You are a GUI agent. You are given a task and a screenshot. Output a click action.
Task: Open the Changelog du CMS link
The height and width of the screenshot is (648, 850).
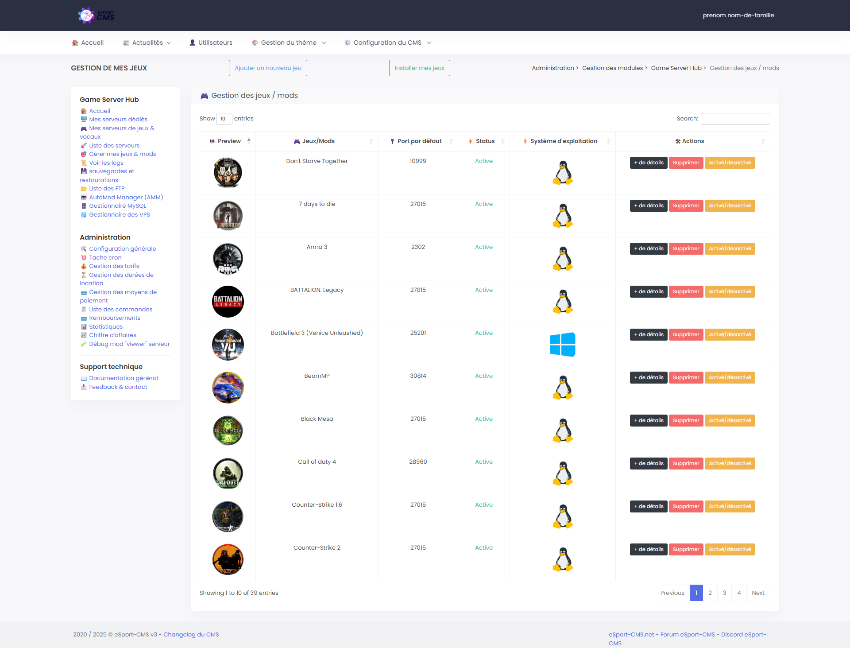tap(191, 635)
